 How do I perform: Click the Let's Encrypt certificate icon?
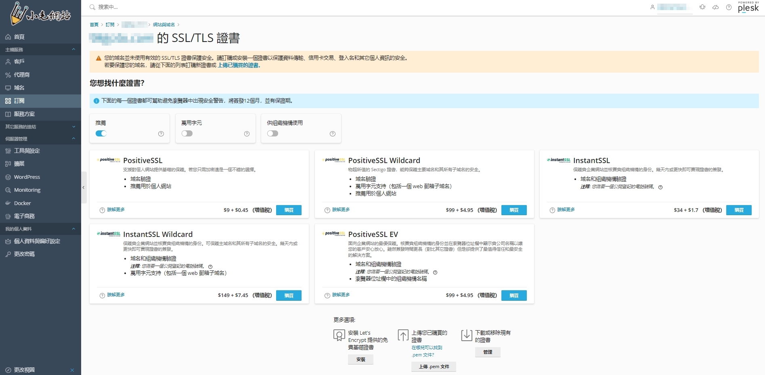339,335
